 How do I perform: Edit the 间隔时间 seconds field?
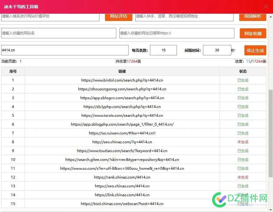tap(217, 50)
